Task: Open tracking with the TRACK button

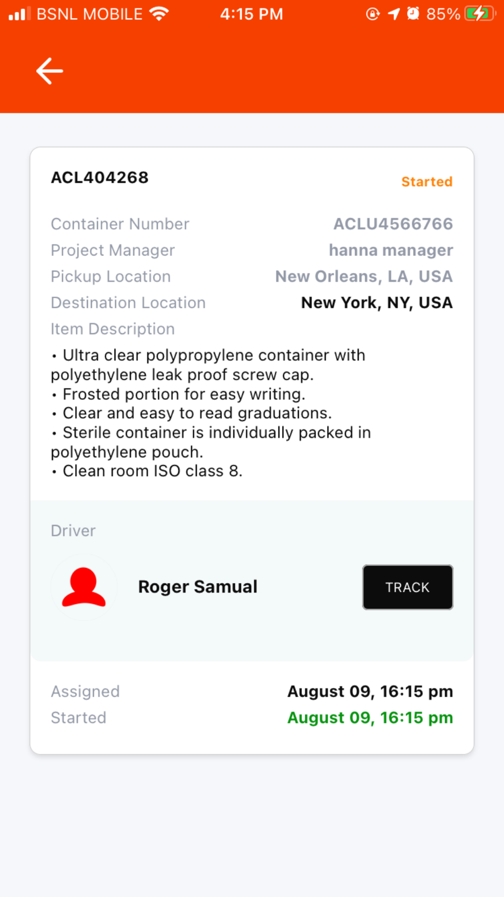Action: [x=408, y=587]
